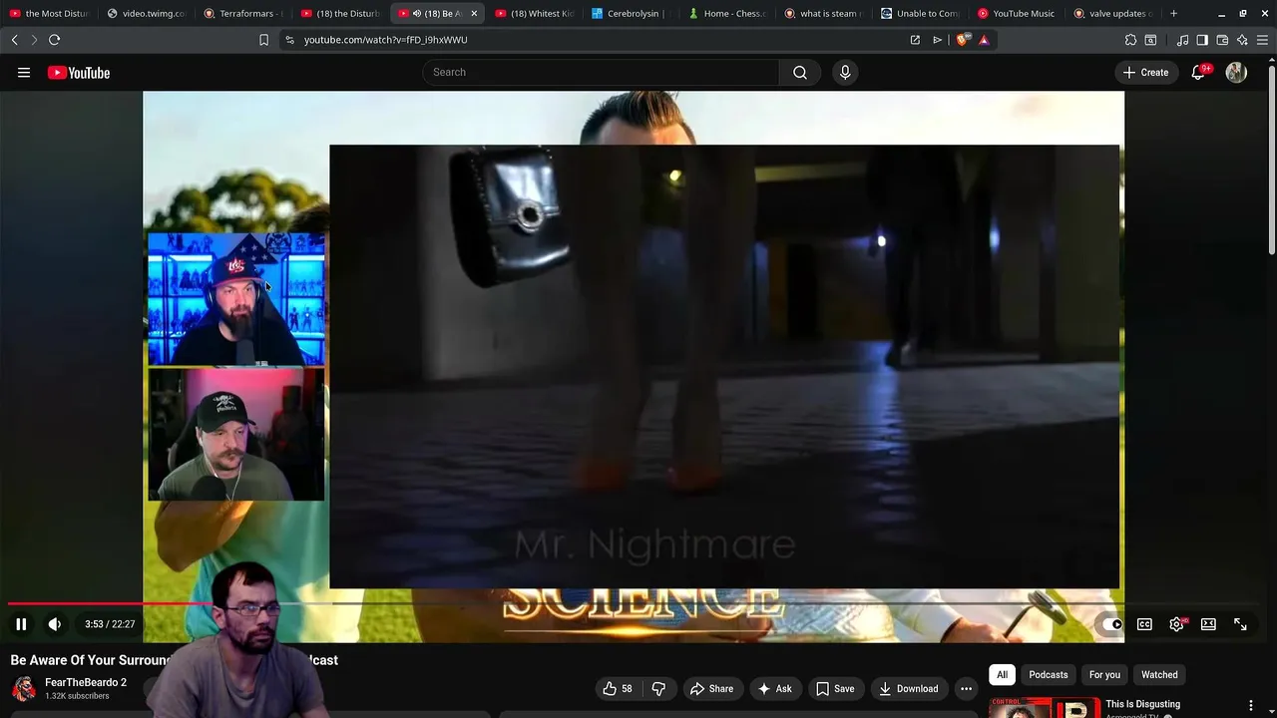Toggle the autoplay switch in the player

[1111, 624]
